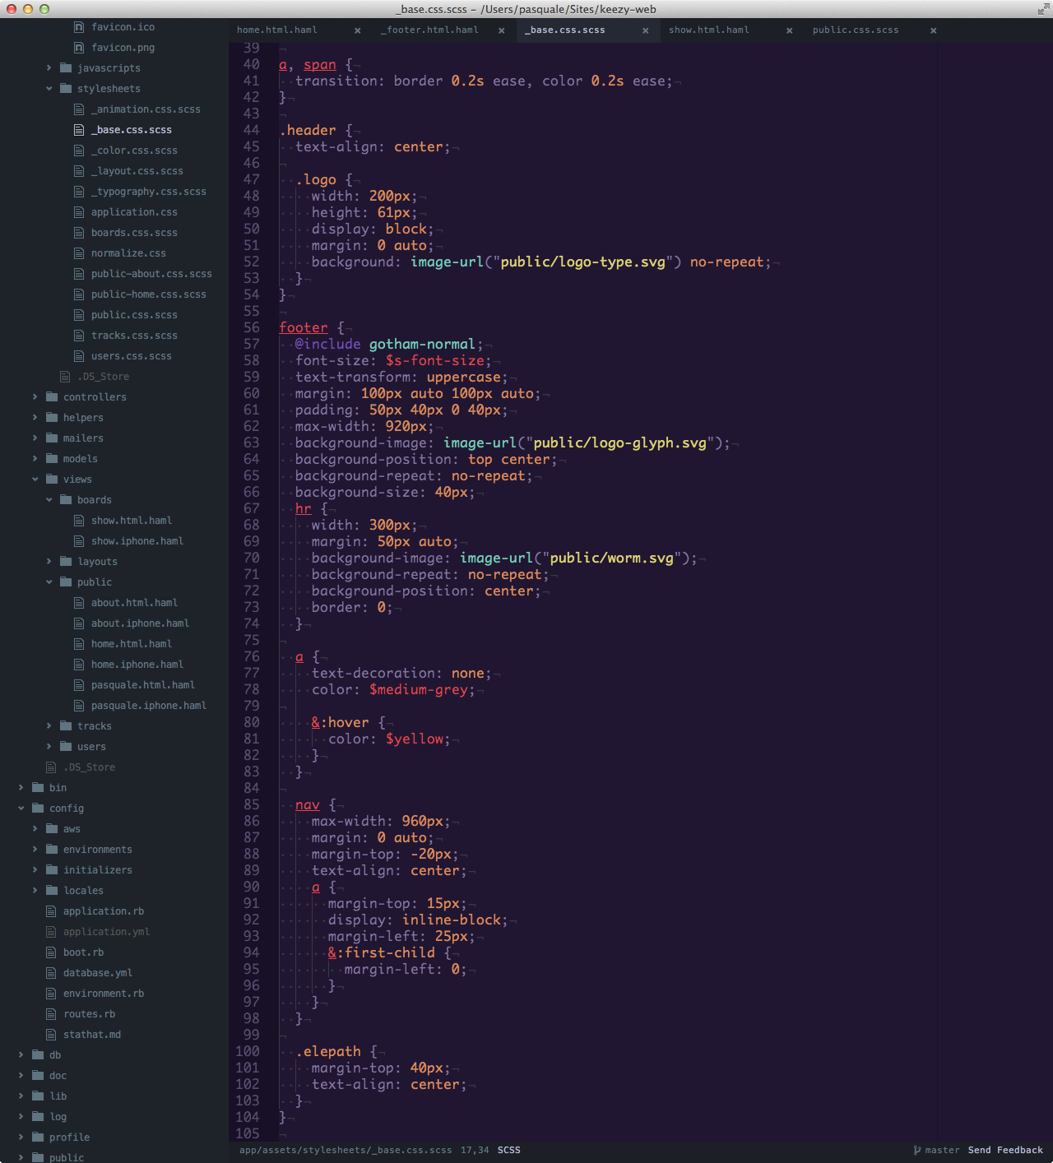Expand the users folder arrow

pyautogui.click(x=49, y=747)
